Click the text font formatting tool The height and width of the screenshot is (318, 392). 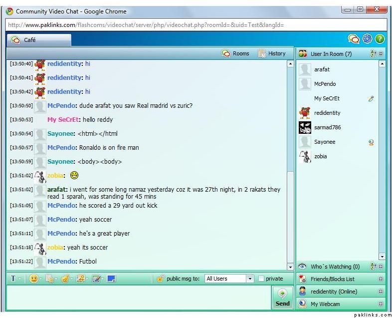13,279
